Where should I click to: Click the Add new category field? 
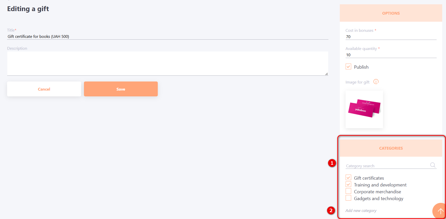(379, 211)
